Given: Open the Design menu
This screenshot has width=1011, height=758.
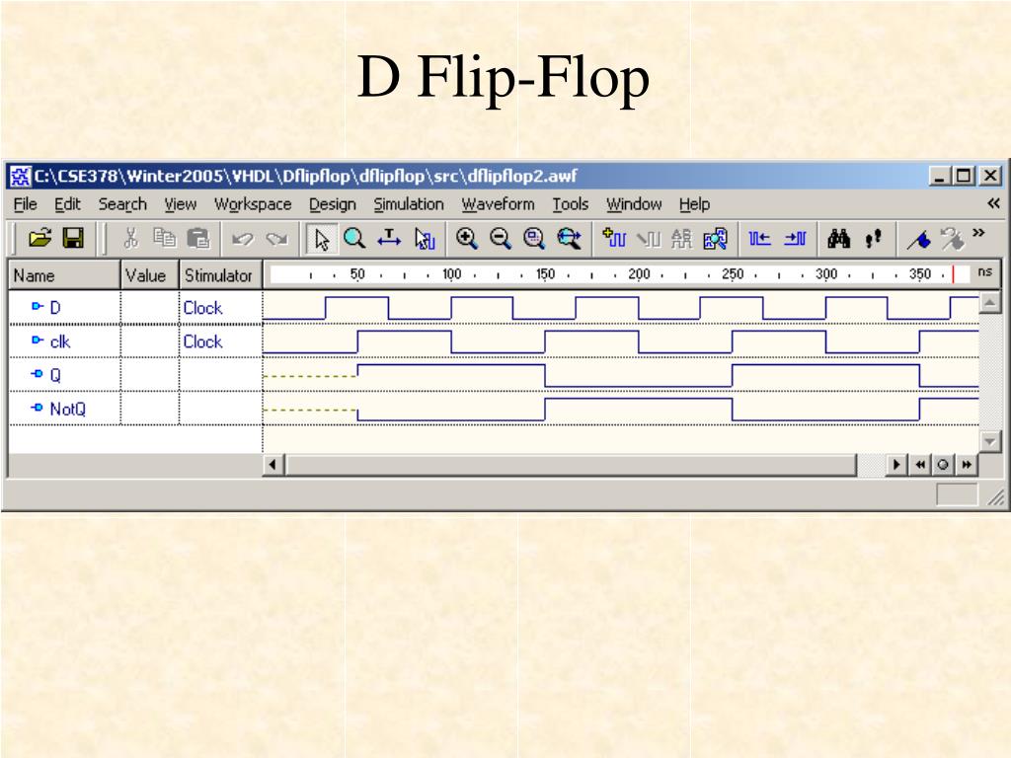Looking at the screenshot, I should [x=332, y=204].
